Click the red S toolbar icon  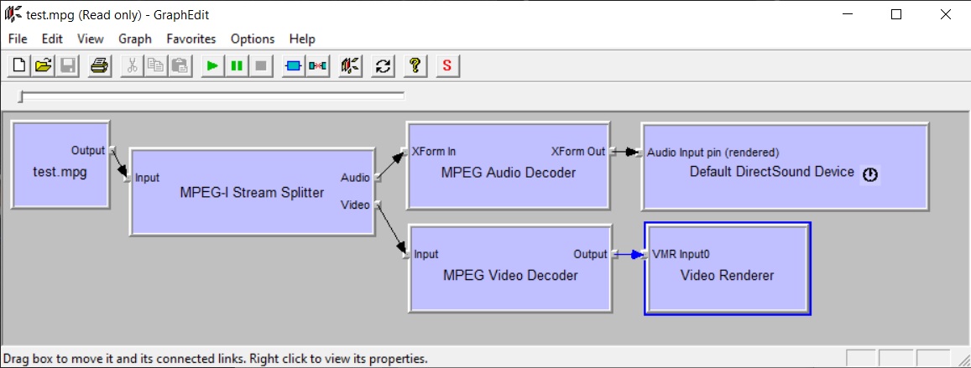point(447,65)
